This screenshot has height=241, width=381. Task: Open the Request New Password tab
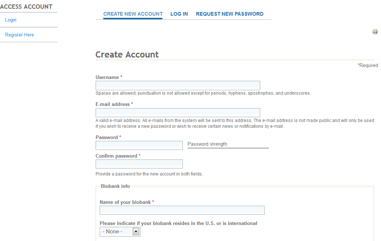230,14
